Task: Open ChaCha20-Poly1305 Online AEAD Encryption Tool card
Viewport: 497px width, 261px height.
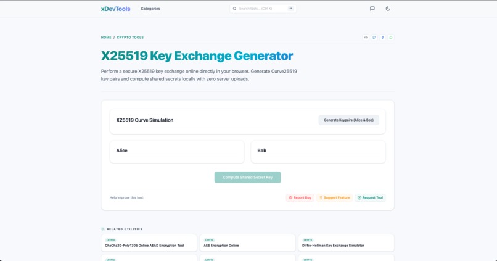Action: [x=149, y=243]
